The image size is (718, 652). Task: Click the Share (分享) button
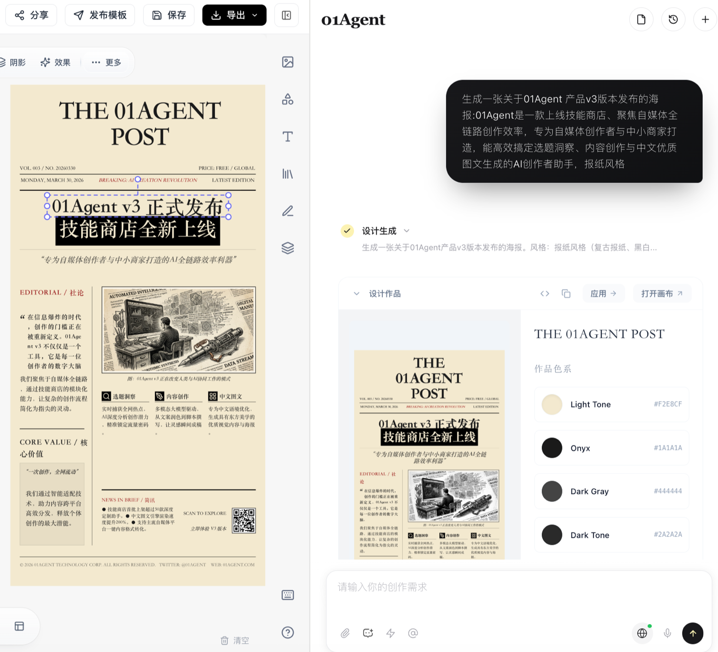point(31,15)
